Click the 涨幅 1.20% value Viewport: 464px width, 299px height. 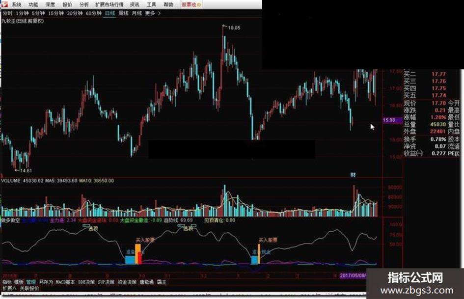click(x=438, y=117)
